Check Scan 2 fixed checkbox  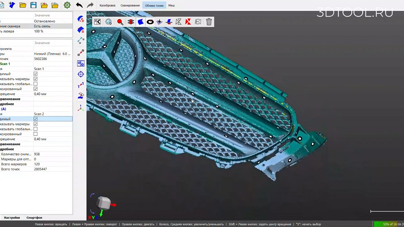tap(35, 134)
